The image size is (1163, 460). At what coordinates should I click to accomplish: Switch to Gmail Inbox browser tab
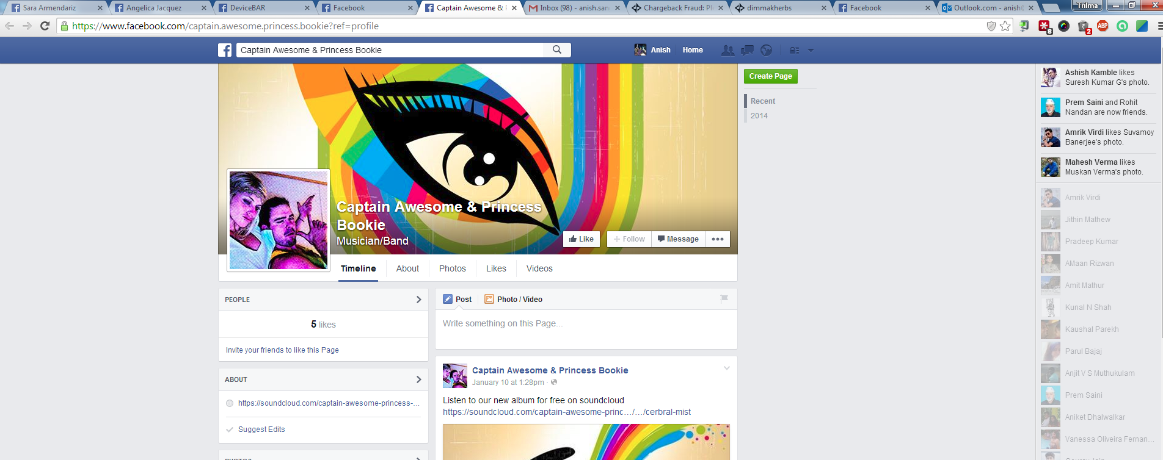(x=573, y=8)
